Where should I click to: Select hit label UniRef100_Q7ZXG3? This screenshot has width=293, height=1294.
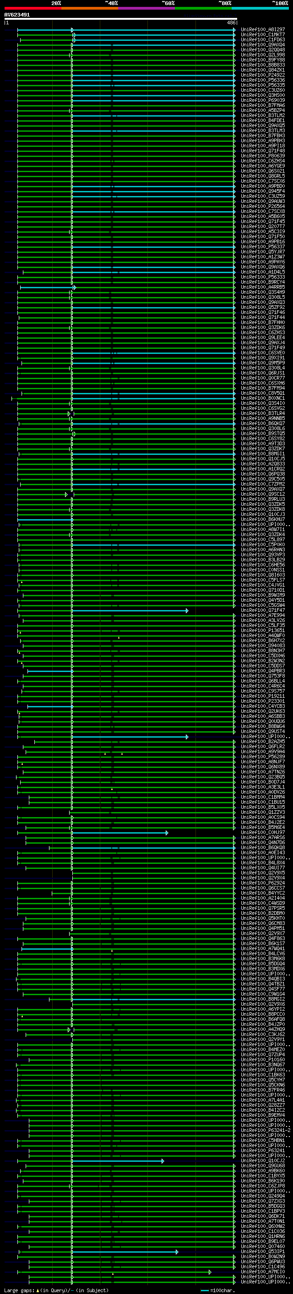pyautogui.click(x=262, y=1201)
